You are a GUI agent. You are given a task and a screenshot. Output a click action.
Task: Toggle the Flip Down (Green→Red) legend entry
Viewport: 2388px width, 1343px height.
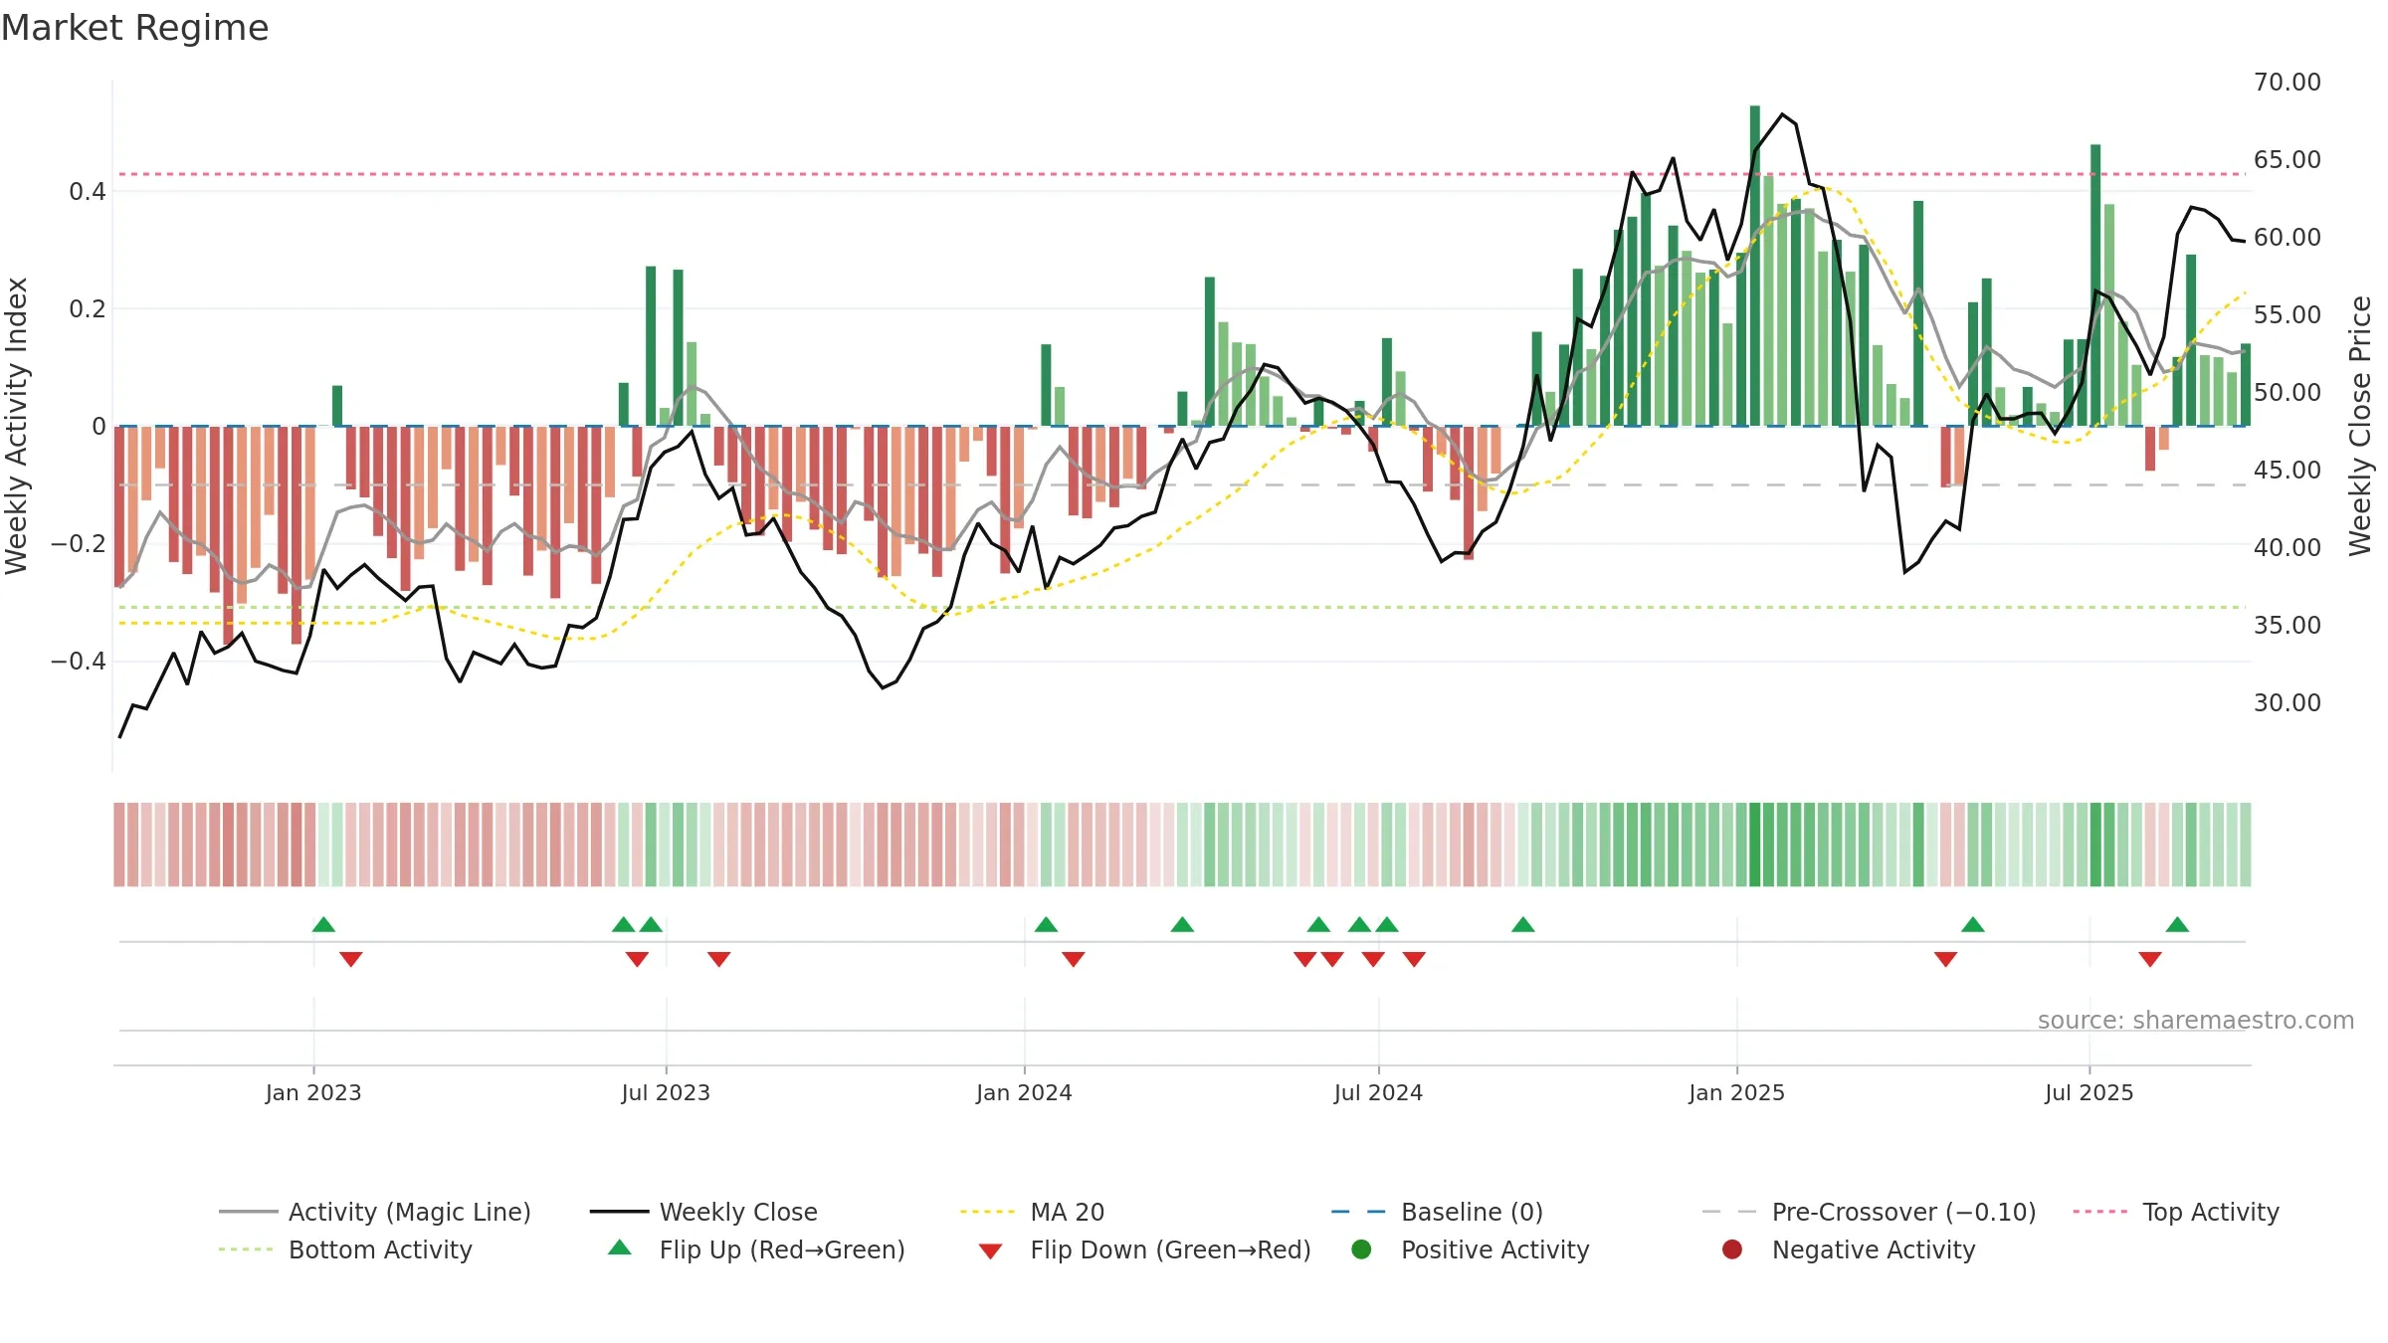pos(1144,1249)
